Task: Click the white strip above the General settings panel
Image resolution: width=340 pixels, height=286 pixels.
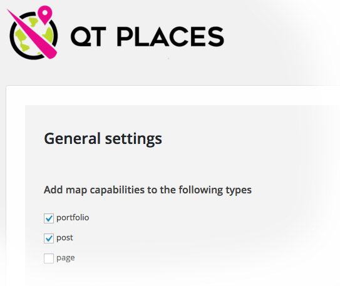Action: tap(173, 96)
